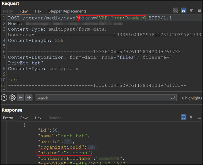The image size is (203, 165).
Task: Switch Request view to Pretty tab
Action: [8, 11]
